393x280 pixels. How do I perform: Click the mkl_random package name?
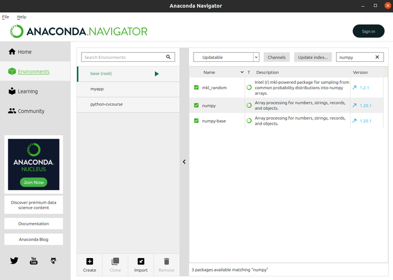[x=214, y=87]
